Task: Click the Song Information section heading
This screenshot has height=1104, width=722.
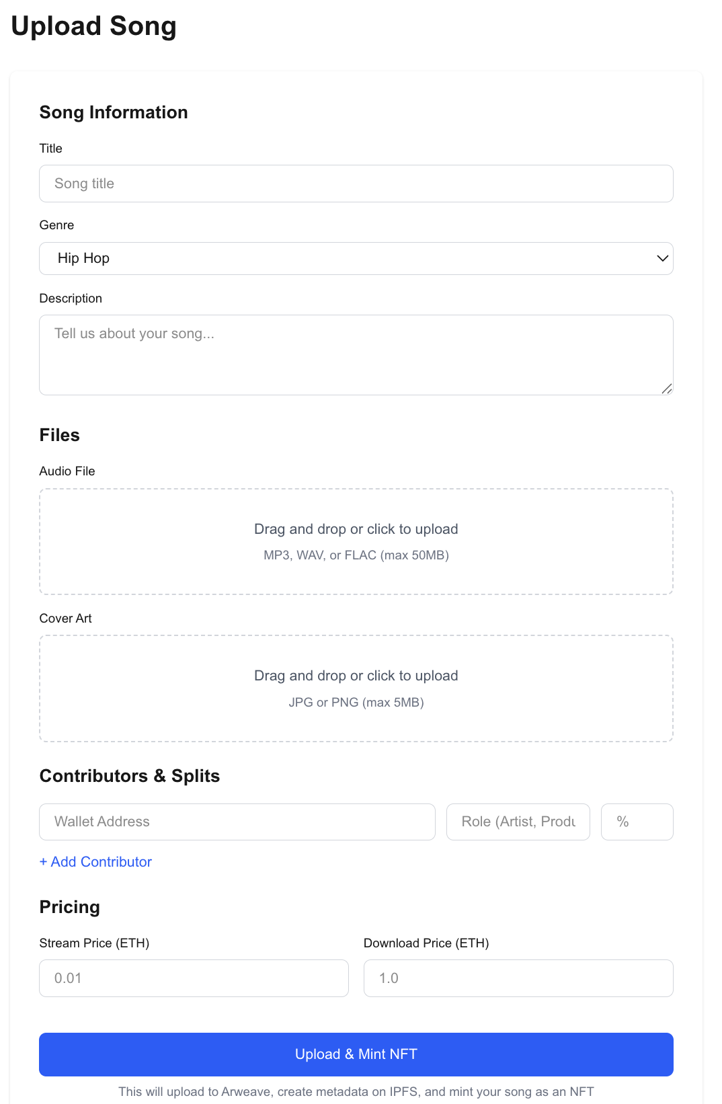Action: pyautogui.click(x=114, y=112)
